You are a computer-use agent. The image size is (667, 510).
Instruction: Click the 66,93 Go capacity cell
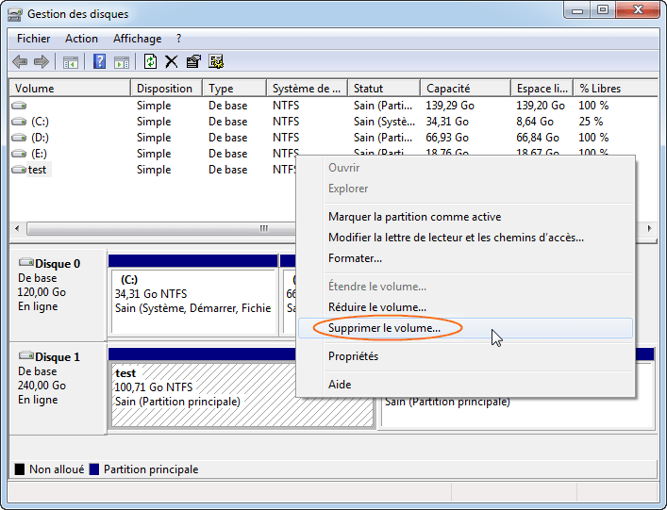point(447,138)
